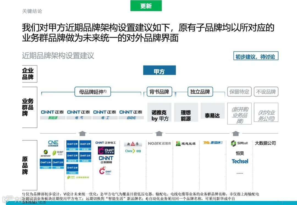Click the SIMbatt logo
The width and height of the screenshot is (297, 205).
click(x=239, y=143)
